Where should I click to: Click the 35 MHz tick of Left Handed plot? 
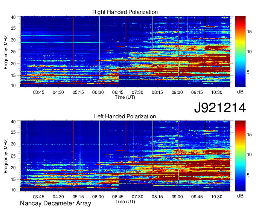click(x=13, y=132)
